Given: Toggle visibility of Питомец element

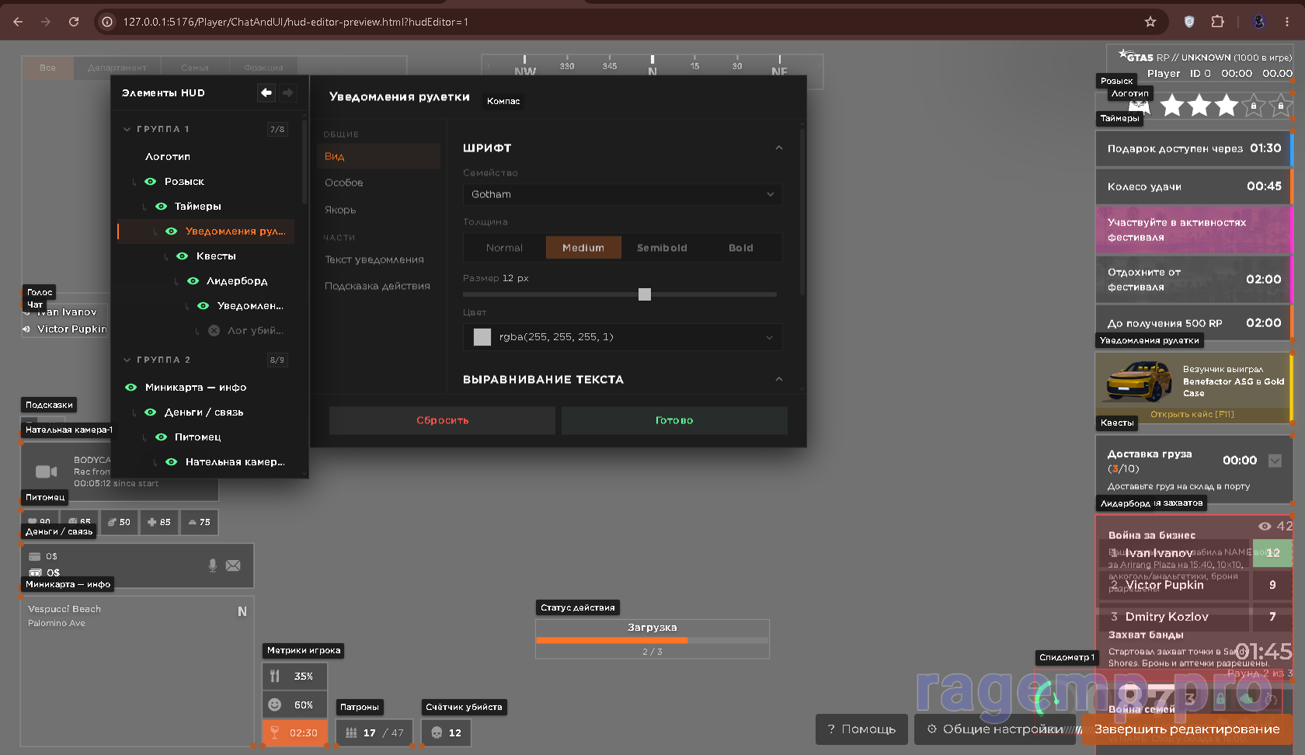Looking at the screenshot, I should click(161, 437).
